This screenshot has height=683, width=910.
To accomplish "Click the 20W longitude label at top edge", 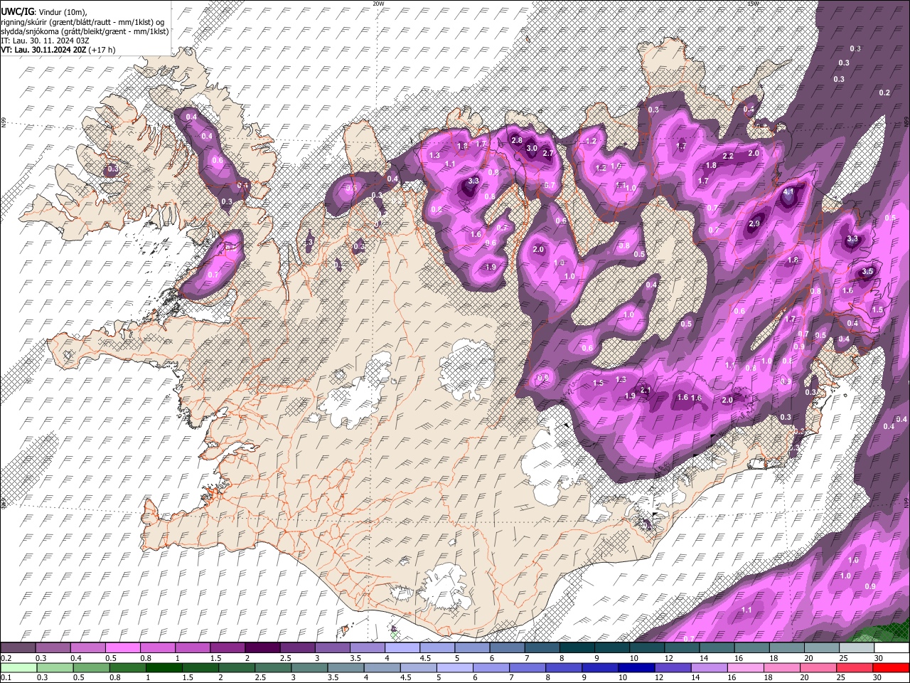I will (378, 4).
